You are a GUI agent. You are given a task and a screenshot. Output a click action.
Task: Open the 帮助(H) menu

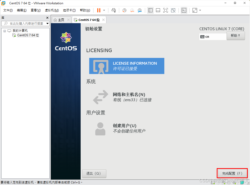[x=85, y=10]
